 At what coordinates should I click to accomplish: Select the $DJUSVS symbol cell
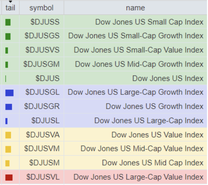[42, 50]
